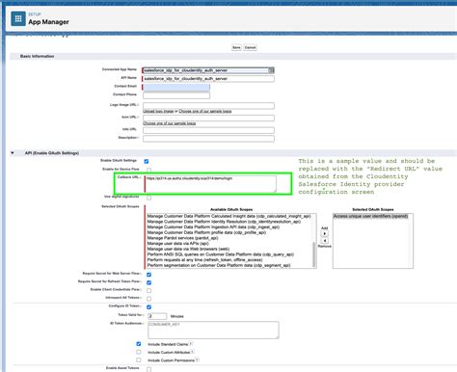Click the App Manager grid icon
Screen dimensions: 457x372
tap(18, 19)
